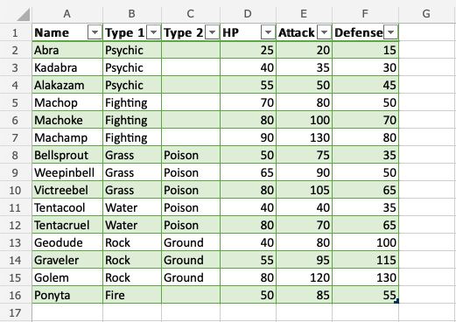456x322 pixels.
Task: Open the Defense column filter dropdown
Action: click(x=390, y=32)
